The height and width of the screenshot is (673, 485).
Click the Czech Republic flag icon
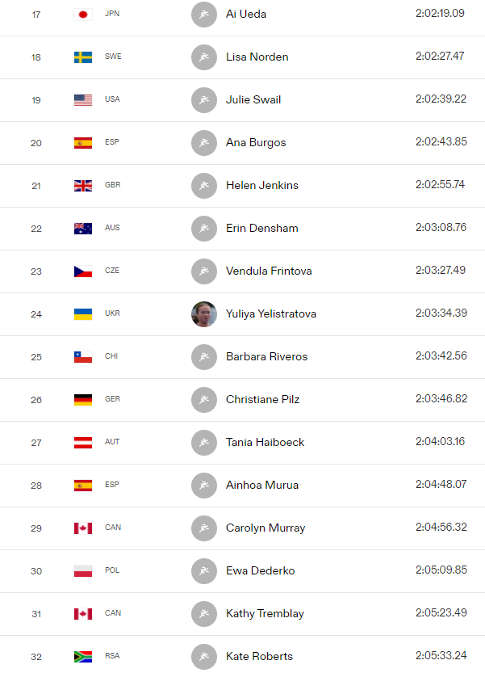pos(83,271)
